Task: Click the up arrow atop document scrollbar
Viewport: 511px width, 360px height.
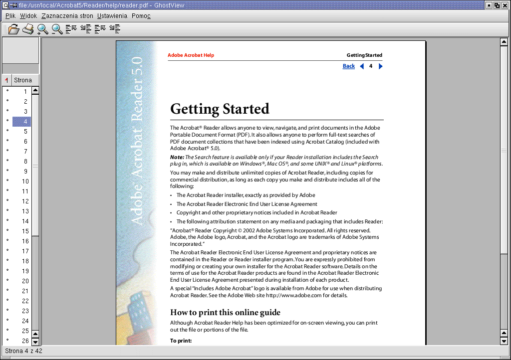Action: click(504, 42)
